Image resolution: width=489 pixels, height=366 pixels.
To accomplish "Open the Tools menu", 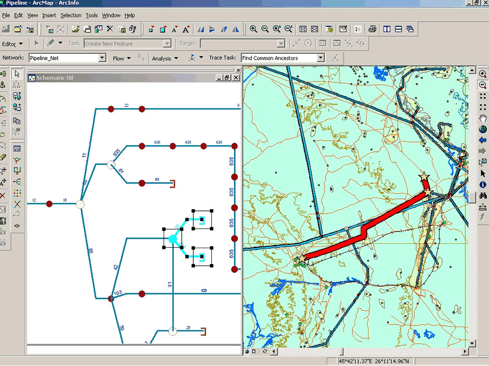I will point(92,15).
